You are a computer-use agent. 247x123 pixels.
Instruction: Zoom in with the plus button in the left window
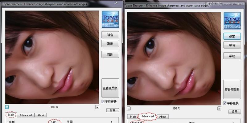coord(97,107)
